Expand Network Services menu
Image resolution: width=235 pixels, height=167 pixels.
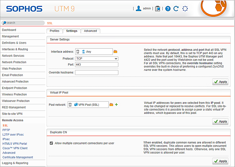point(23,56)
